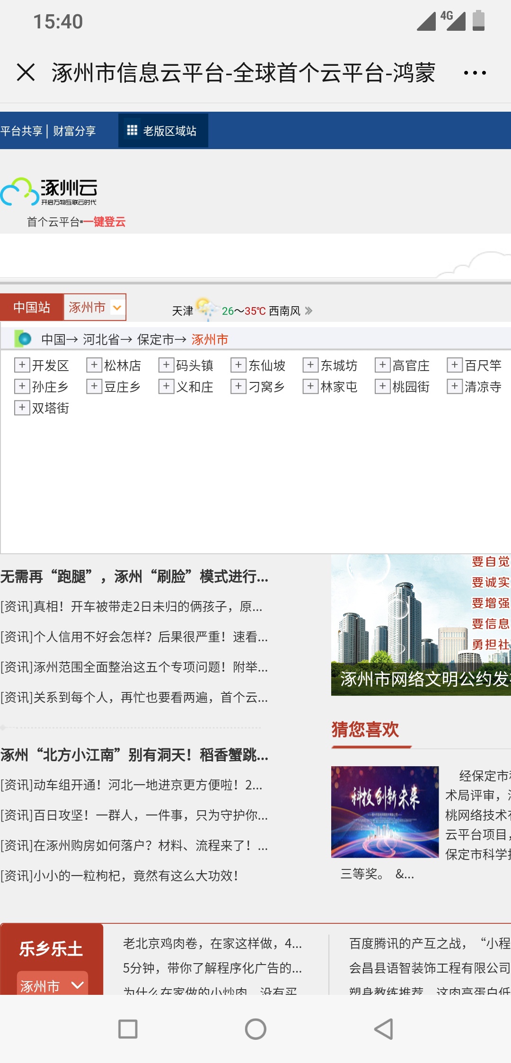Click the 26~35℃ temperature text
The width and height of the screenshot is (511, 1063).
tap(244, 311)
